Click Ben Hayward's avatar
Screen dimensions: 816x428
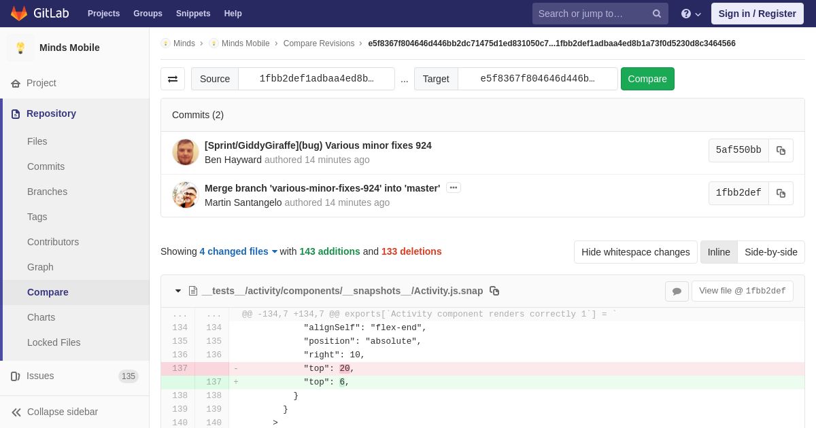pos(185,152)
